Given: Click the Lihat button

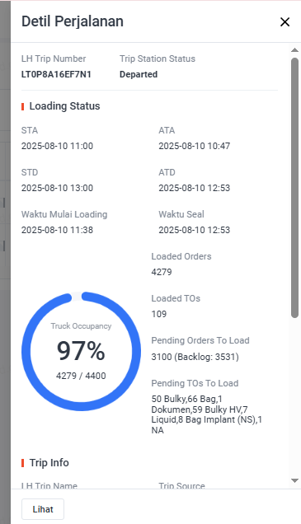Looking at the screenshot, I should [43, 509].
